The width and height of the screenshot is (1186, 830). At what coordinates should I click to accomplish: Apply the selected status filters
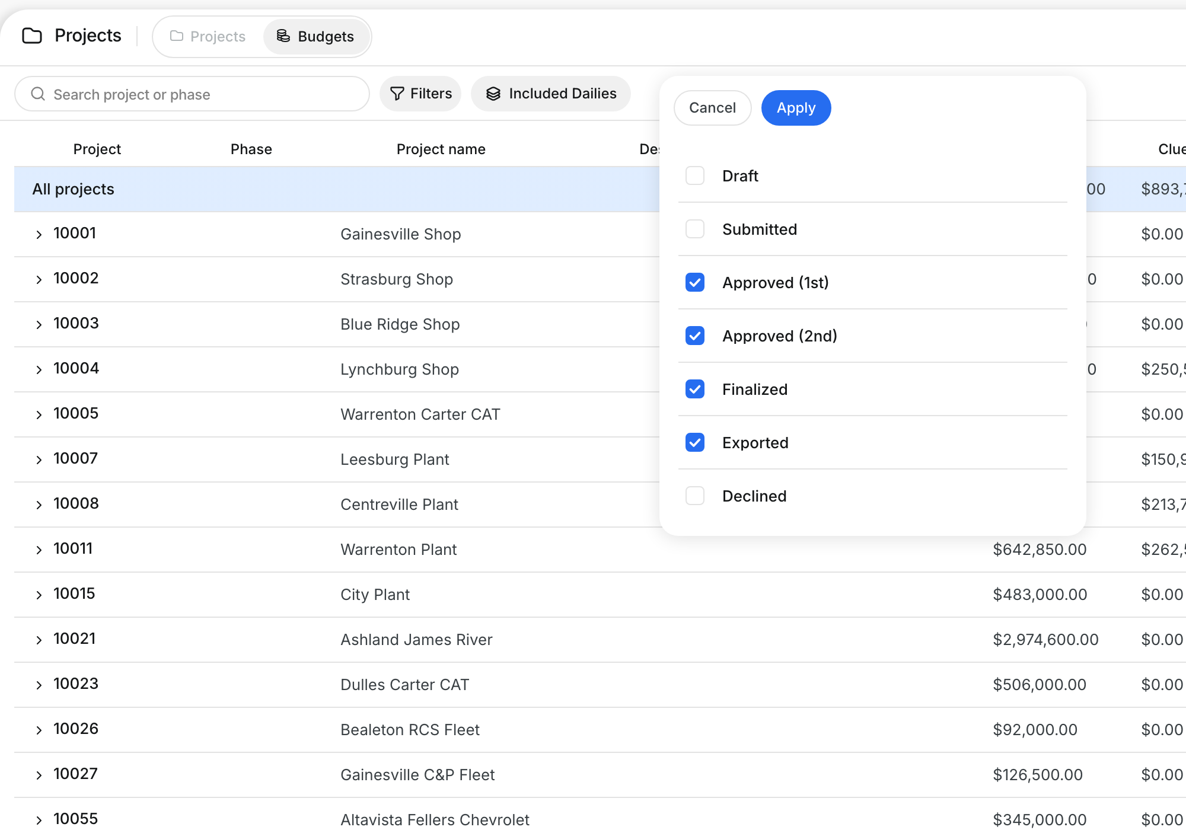[x=796, y=108]
